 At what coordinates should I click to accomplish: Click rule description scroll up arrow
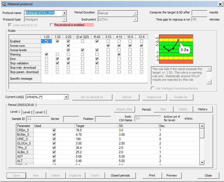click(x=209, y=69)
